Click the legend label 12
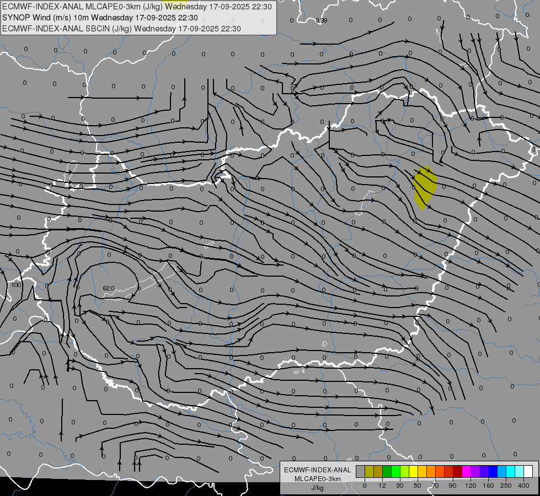 (382, 486)
